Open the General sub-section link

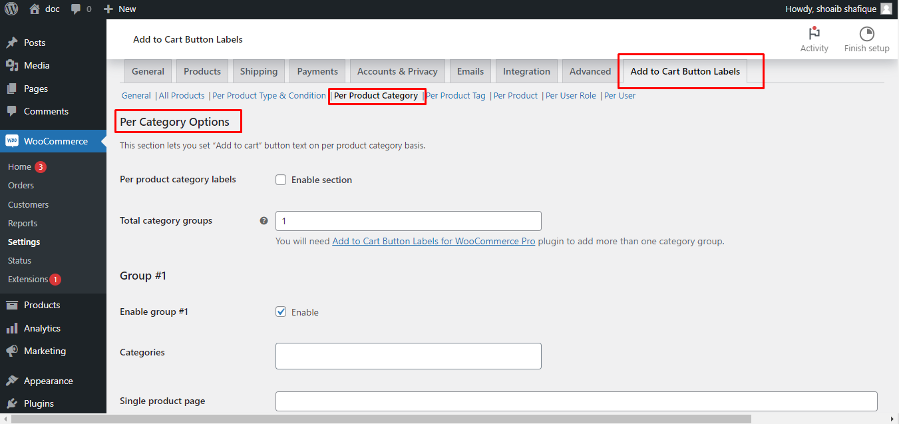click(x=136, y=96)
